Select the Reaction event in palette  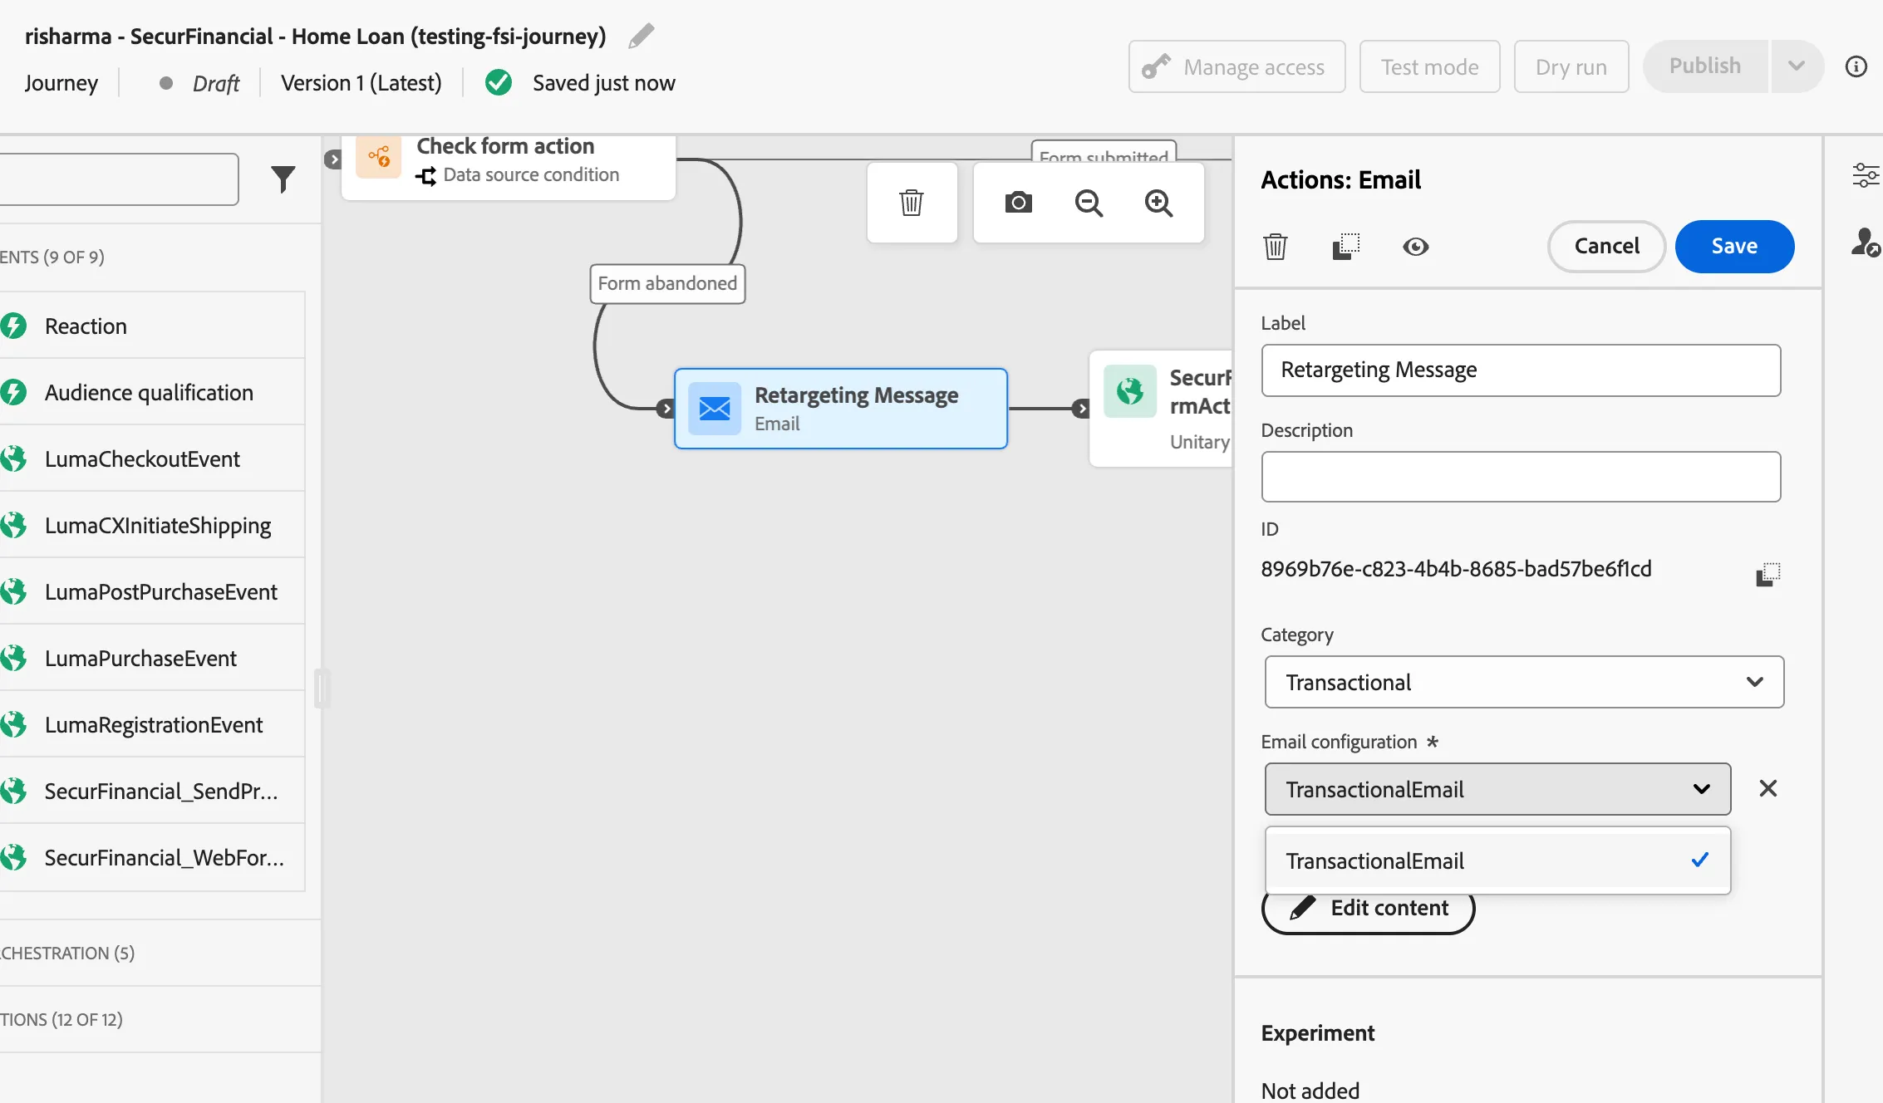click(152, 326)
